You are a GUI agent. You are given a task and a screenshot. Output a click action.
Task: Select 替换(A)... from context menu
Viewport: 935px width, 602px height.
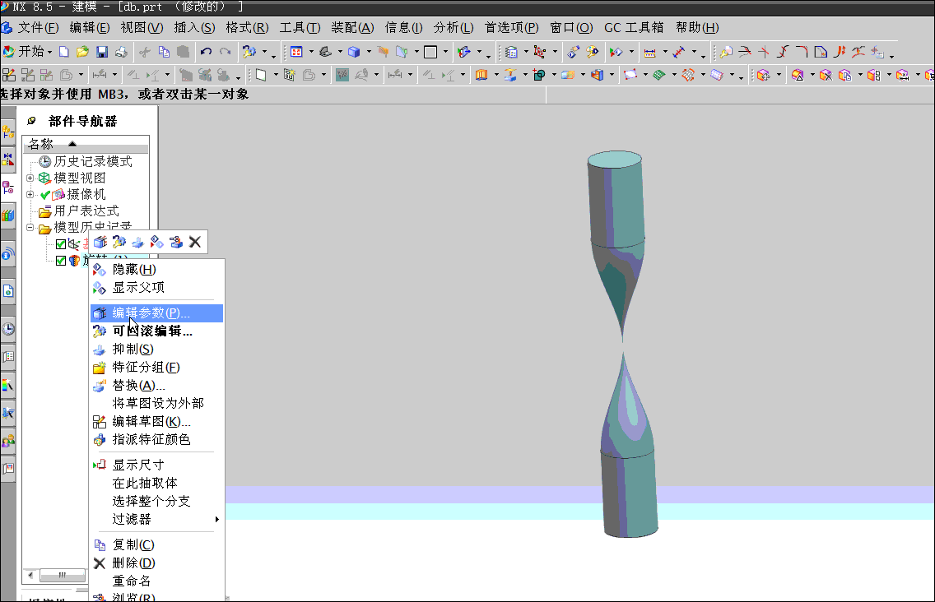(x=157, y=385)
